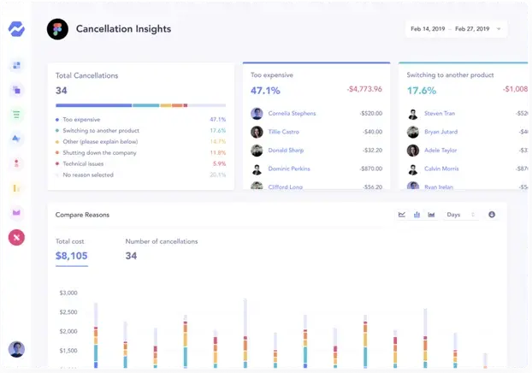Switch to area chart view icon
532x373 pixels.
point(431,215)
